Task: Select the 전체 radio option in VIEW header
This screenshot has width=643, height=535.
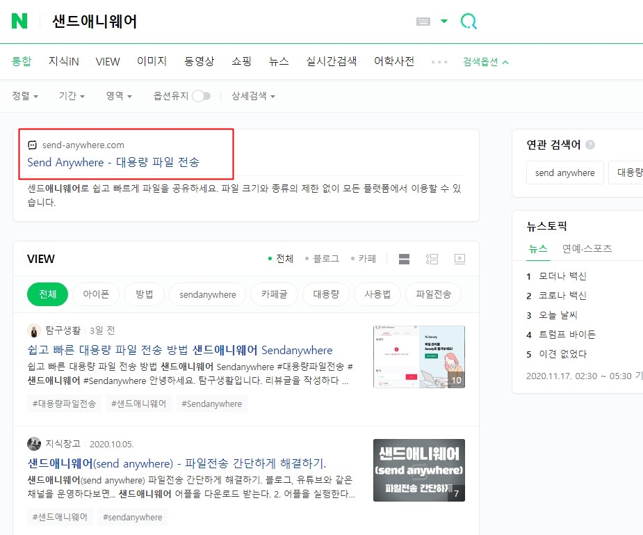Action: point(281,259)
